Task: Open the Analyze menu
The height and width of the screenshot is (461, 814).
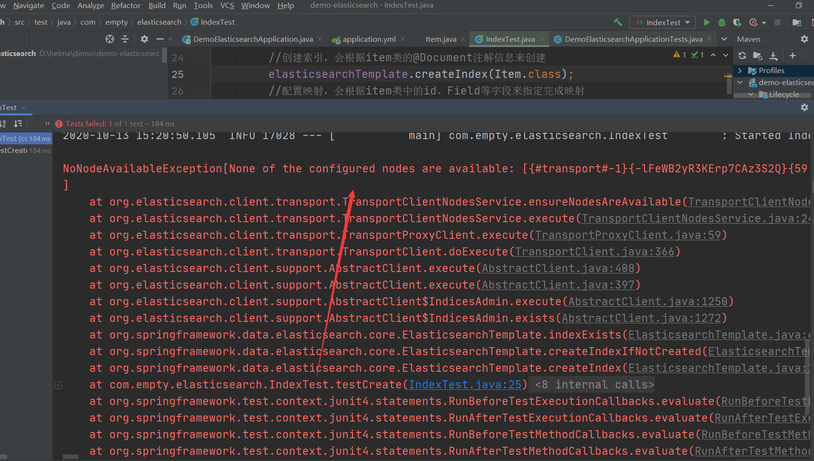Action: click(91, 5)
